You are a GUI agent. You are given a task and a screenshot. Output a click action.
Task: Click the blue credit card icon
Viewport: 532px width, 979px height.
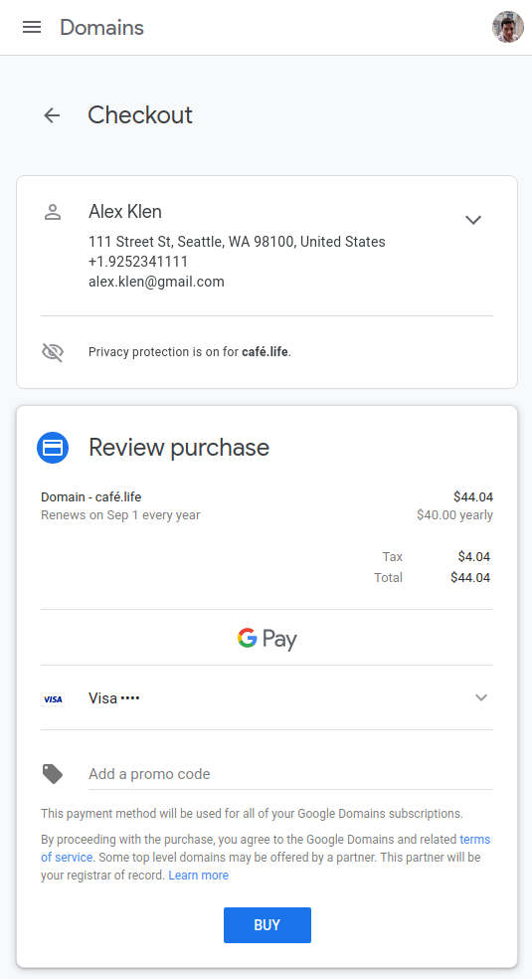(x=53, y=448)
